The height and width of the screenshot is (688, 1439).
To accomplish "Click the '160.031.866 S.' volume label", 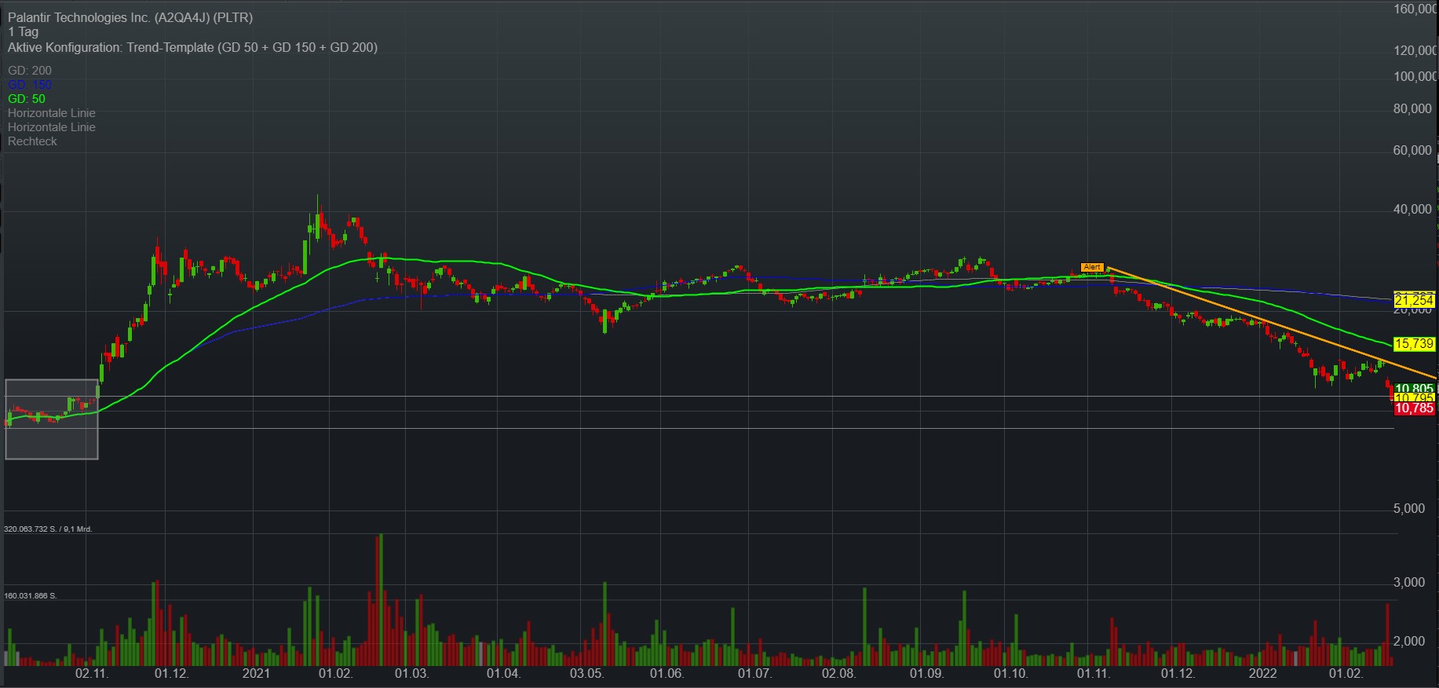I will [x=31, y=596].
